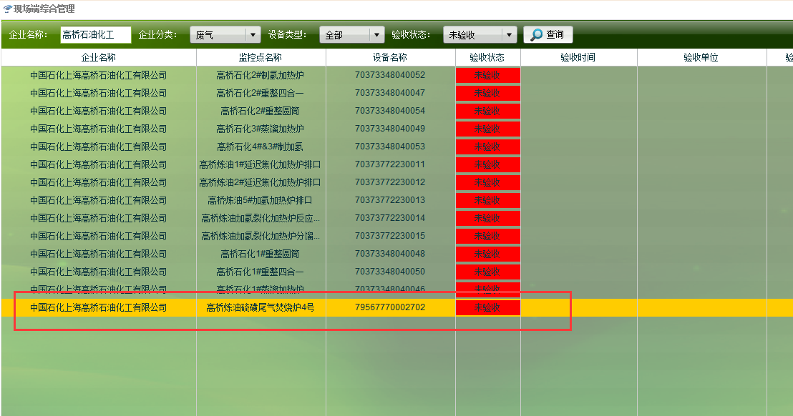This screenshot has width=793, height=416.
Task: Select monitor point 高桥炼油硫磺尾气焚烧炉4号
Action: (x=261, y=307)
